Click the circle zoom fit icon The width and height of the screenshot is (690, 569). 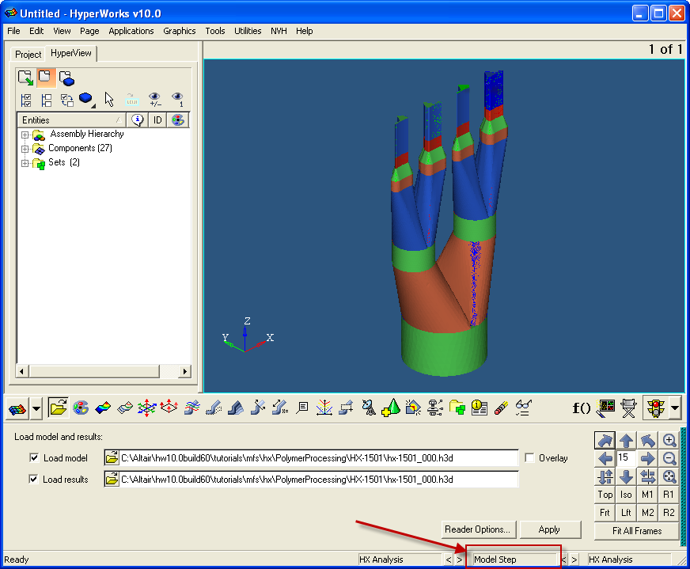[669, 476]
